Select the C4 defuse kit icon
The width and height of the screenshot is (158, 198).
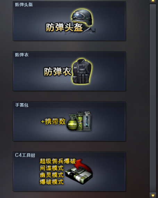(x=79, y=175)
